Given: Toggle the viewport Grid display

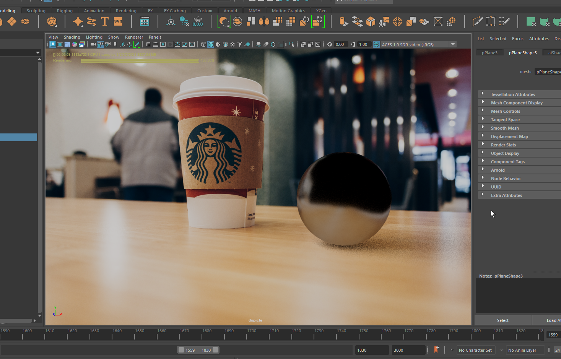Looking at the screenshot, I should click(x=148, y=44).
